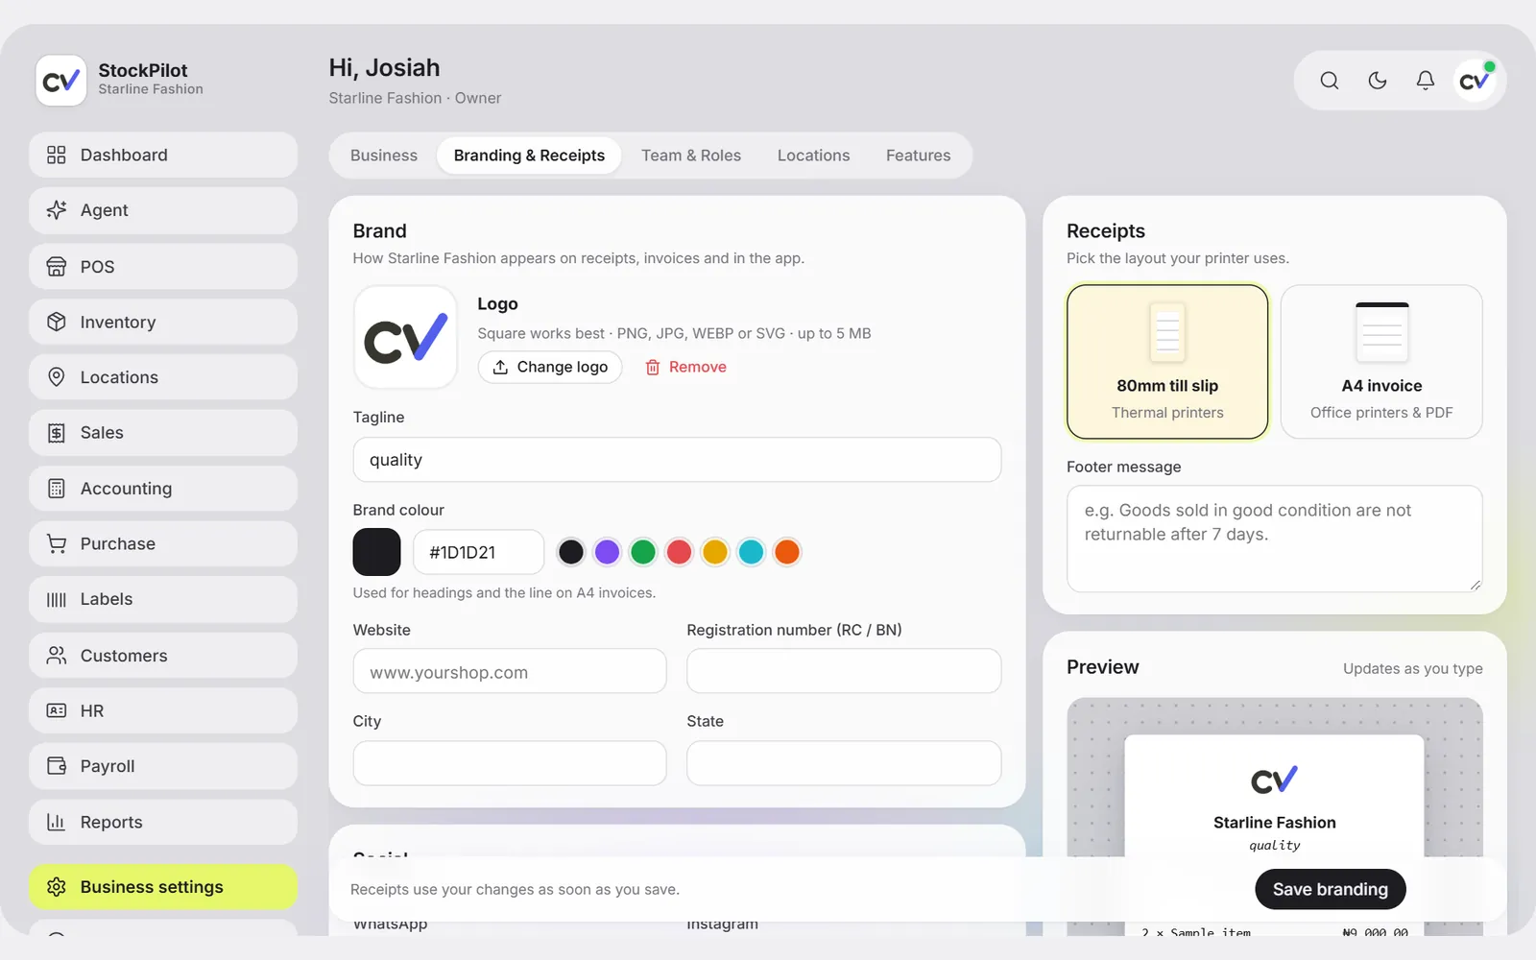Click the search magnifier icon
Screen dimensions: 1536x960
(1329, 81)
